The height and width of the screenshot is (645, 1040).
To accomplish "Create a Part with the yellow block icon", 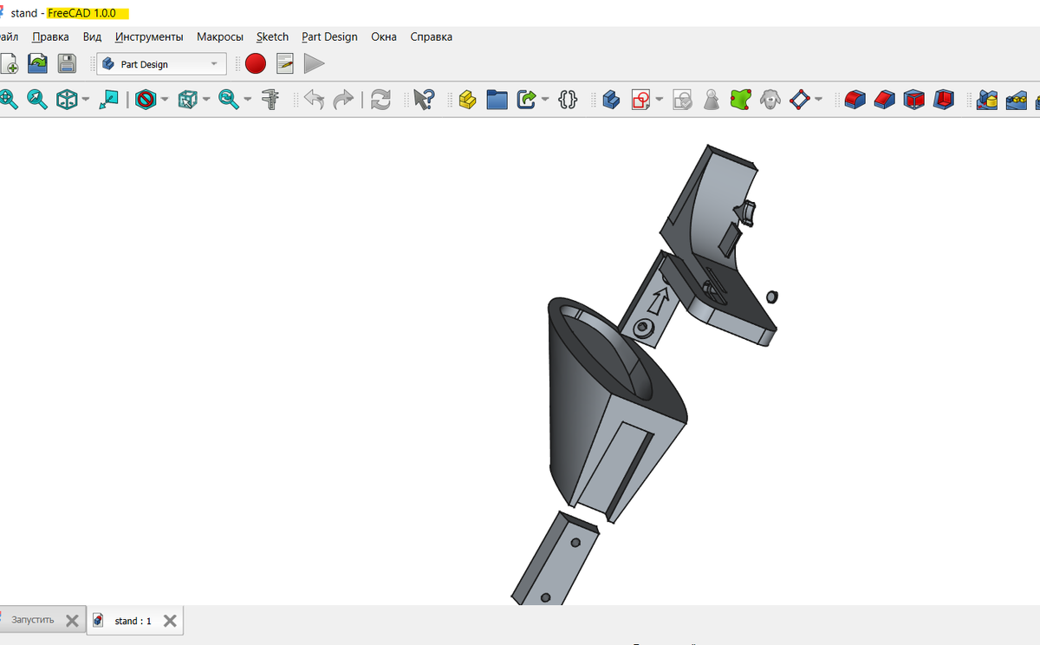I will [x=467, y=100].
